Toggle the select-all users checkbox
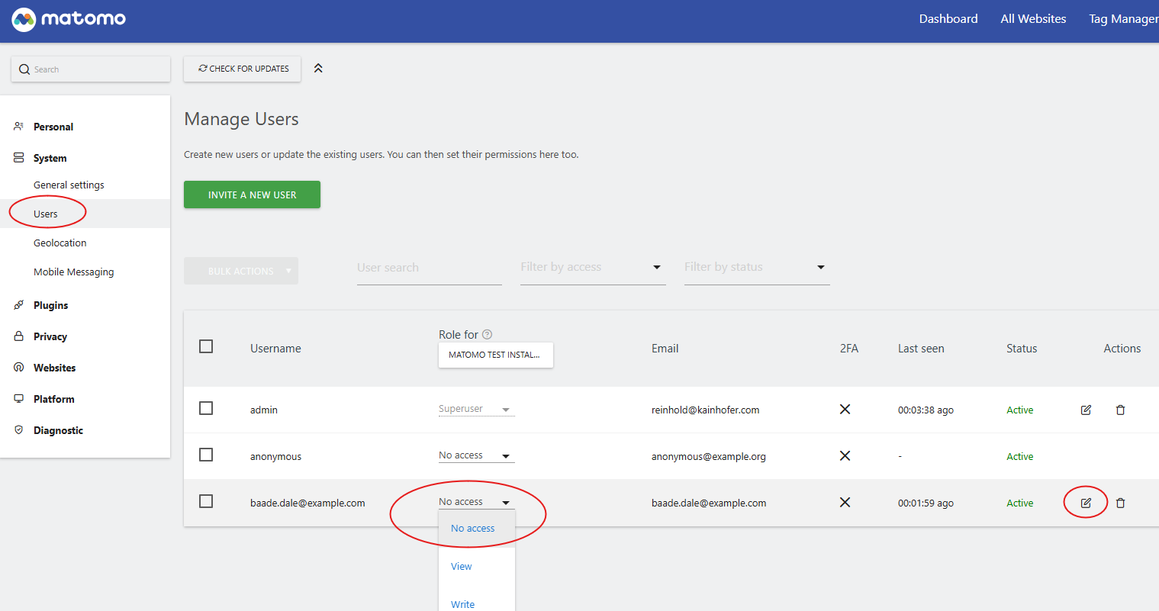The height and width of the screenshot is (611, 1159). pos(206,346)
